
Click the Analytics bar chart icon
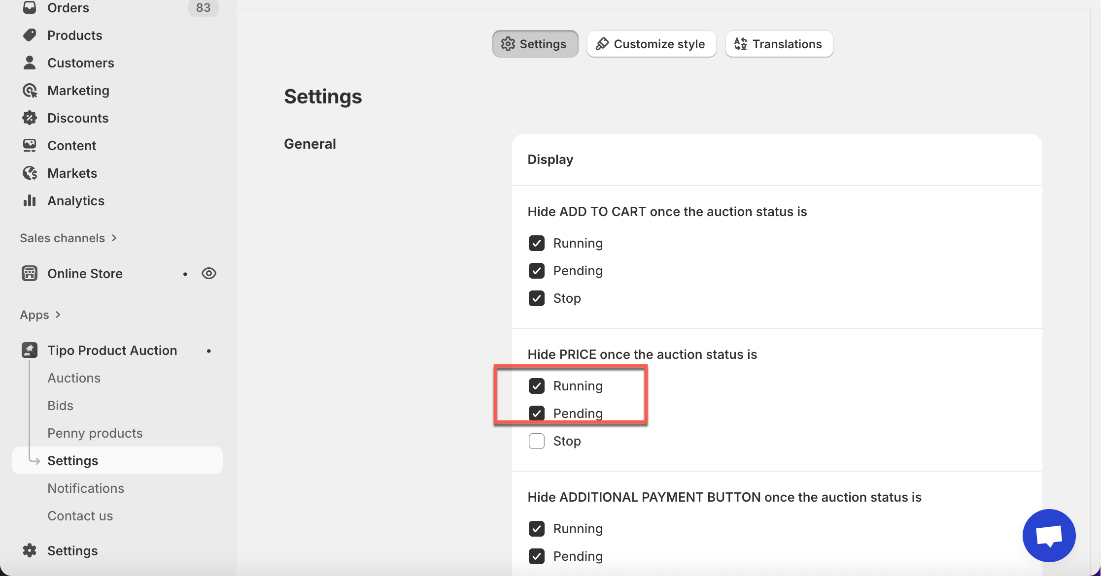[x=30, y=200]
